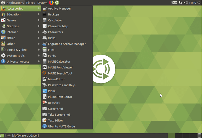
Task: Click the Calculator icon
Action: click(x=45, y=20)
